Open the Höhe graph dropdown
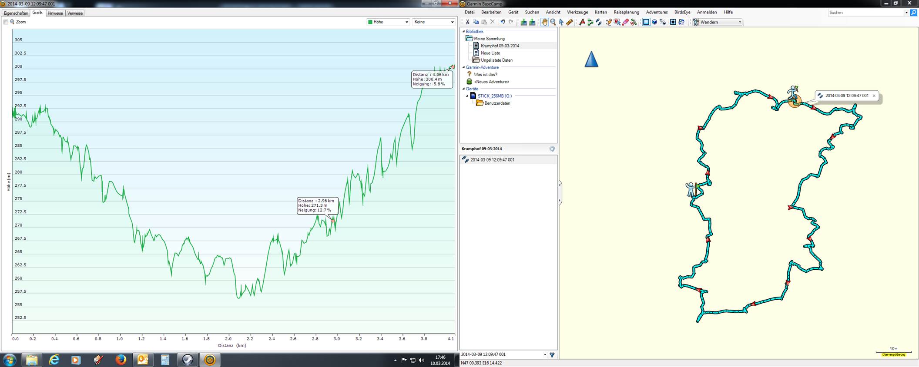This screenshot has height=367, width=919. click(x=388, y=22)
